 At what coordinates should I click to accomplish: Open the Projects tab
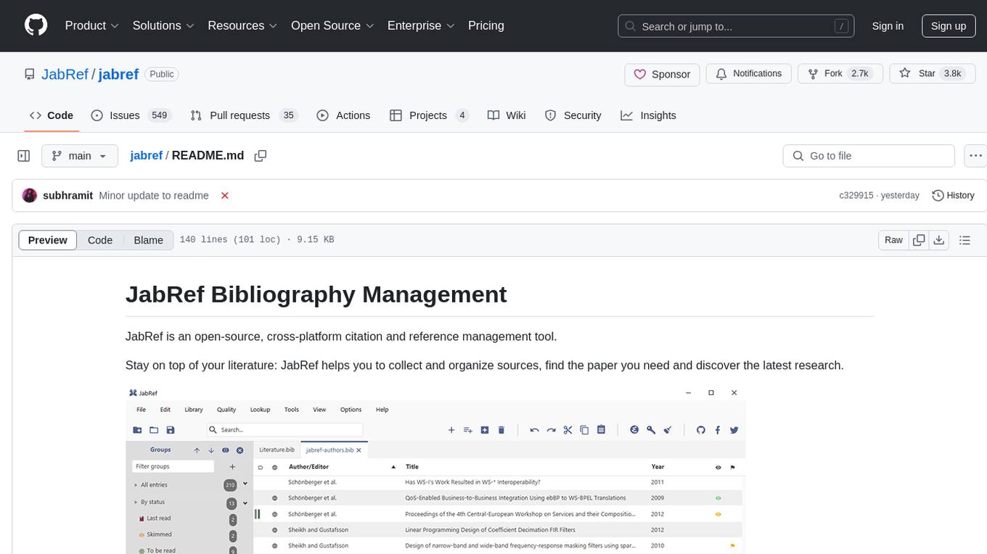click(429, 115)
